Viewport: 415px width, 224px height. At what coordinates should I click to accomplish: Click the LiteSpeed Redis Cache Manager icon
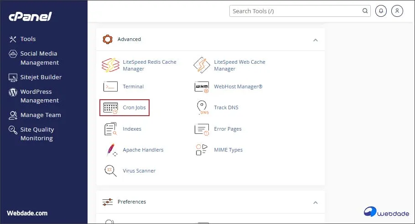[x=111, y=65]
